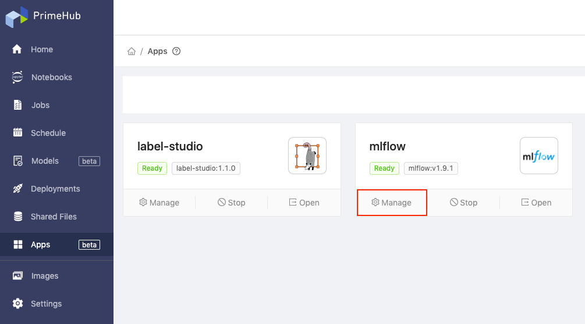Viewport: 585px width, 324px height.
Task: Click the Home house icon in sidebar
Action: pos(17,49)
